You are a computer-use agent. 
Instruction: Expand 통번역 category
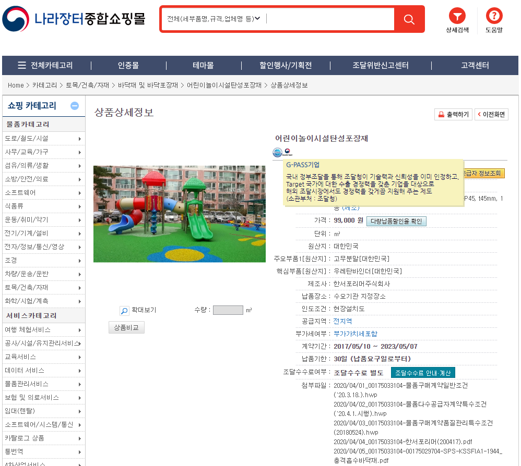click(x=43, y=452)
